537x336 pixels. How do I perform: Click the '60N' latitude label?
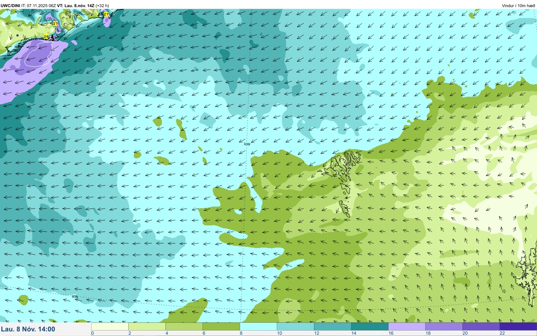tap(75, 296)
